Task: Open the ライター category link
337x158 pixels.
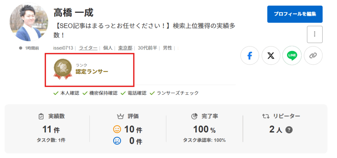Action: (88, 48)
